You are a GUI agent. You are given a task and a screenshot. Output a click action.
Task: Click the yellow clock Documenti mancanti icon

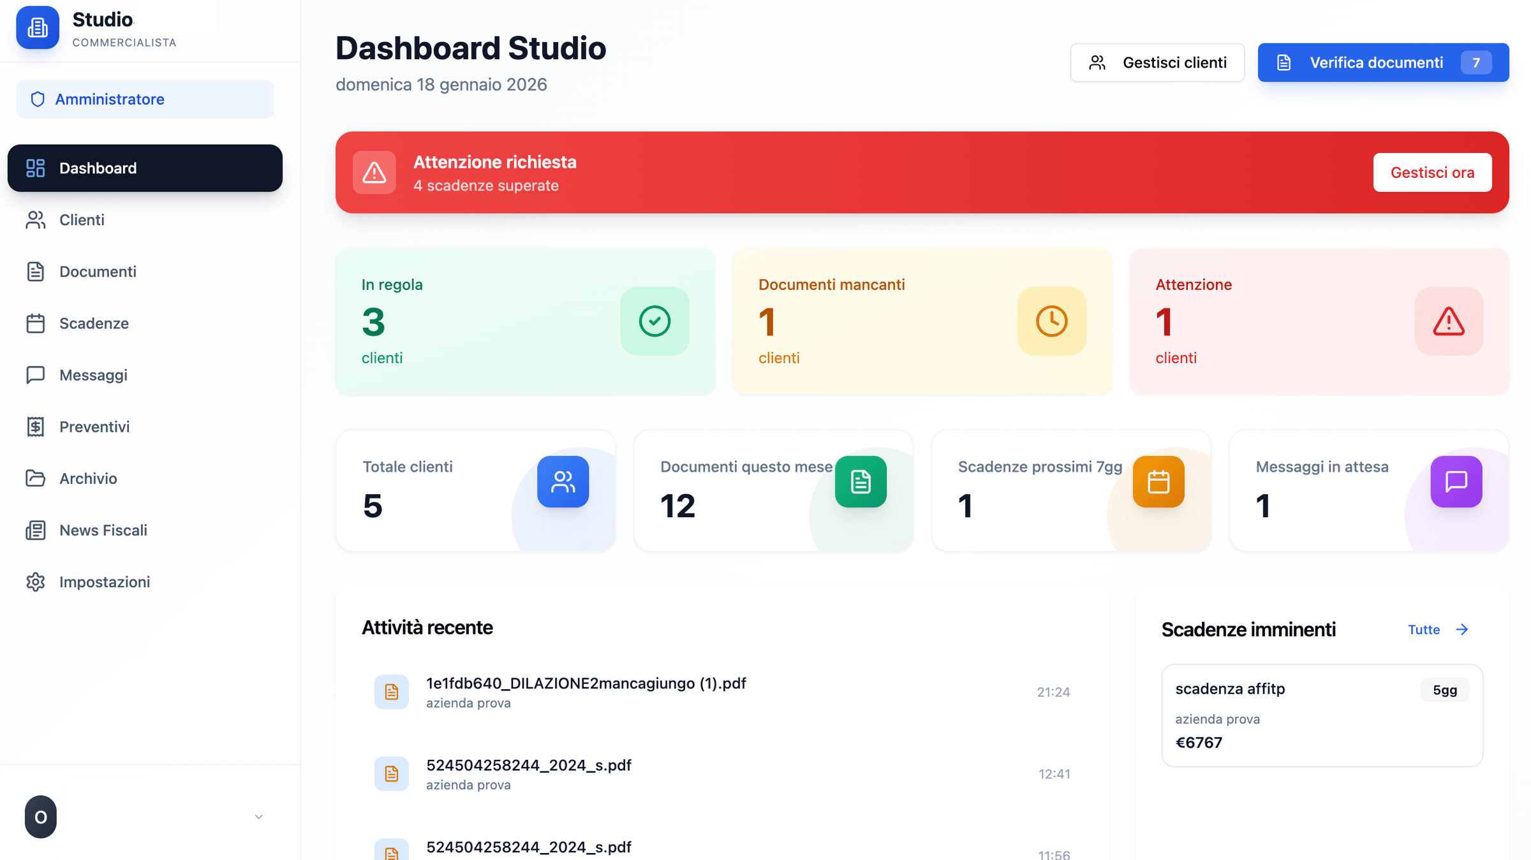[1051, 321]
